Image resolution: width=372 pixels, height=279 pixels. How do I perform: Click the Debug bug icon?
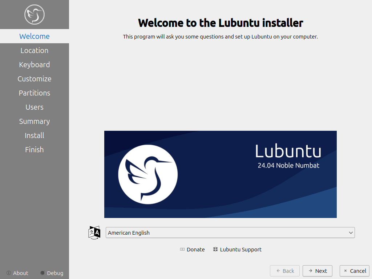click(x=43, y=273)
